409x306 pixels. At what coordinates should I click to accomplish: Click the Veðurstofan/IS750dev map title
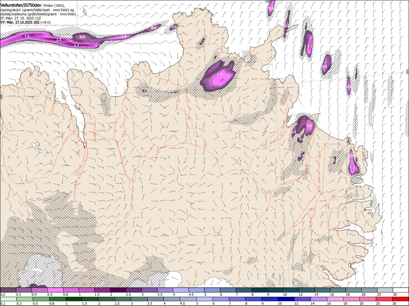(x=21, y=5)
